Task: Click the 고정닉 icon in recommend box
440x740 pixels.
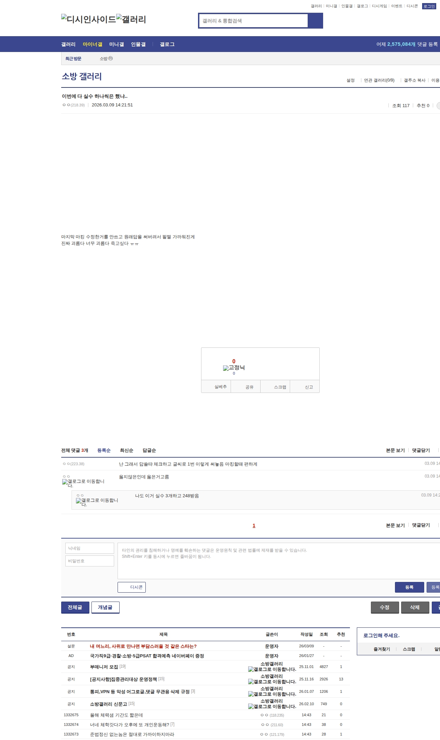Action: [234, 368]
